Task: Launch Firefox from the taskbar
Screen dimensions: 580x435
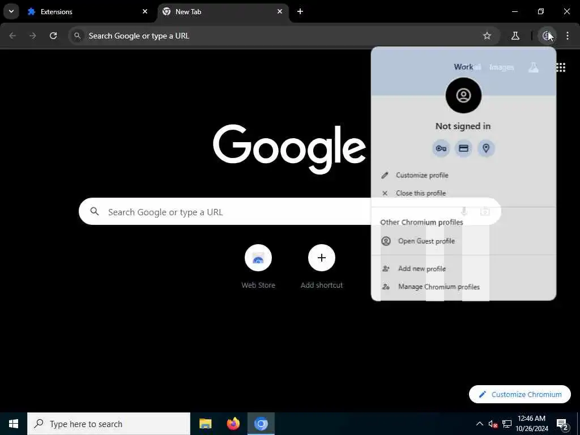Action: pos(233,424)
